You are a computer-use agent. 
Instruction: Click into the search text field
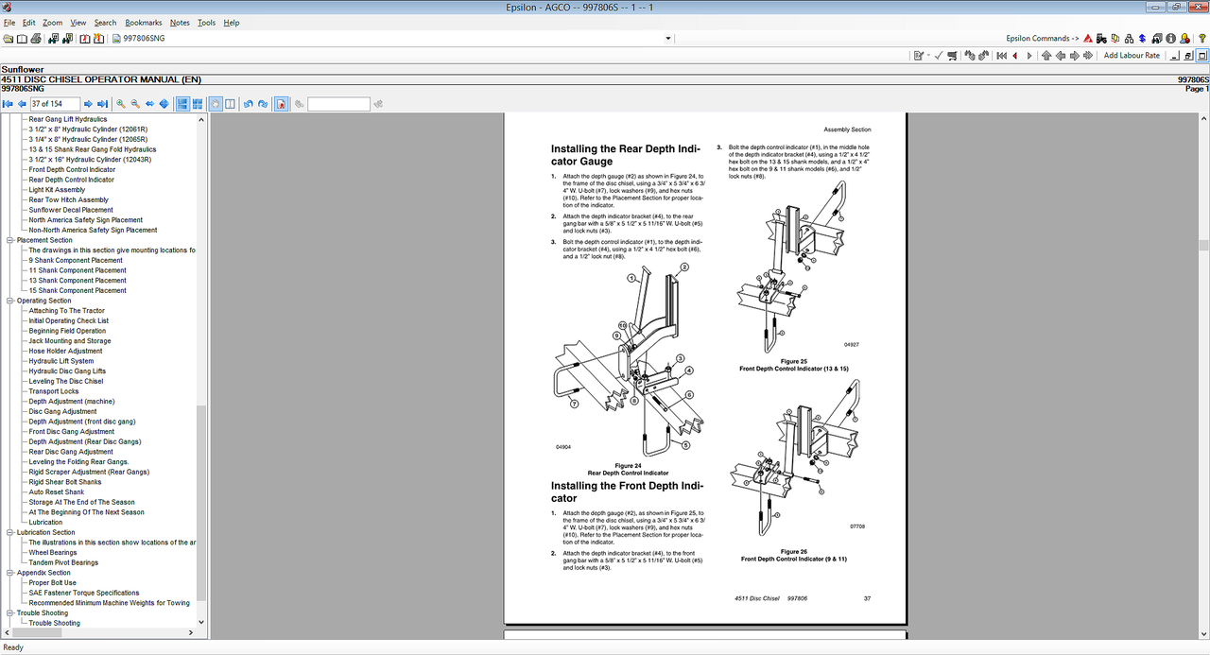[x=338, y=104]
